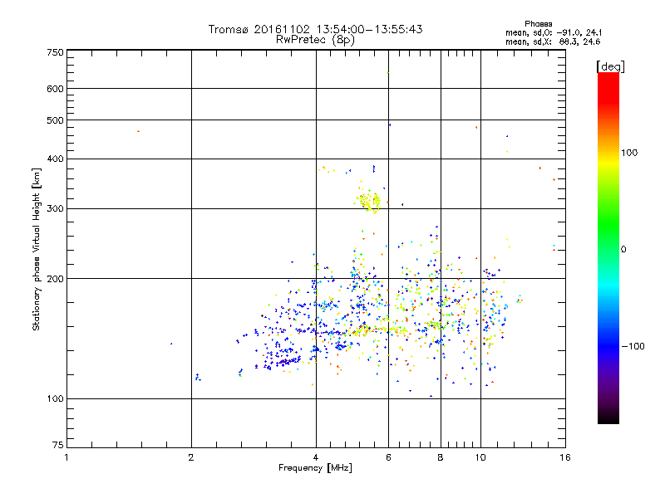The height and width of the screenshot is (498, 665).
Task: Click the 'Stationary phase Virtual Height [km]' axis label
Action: [x=37, y=250]
